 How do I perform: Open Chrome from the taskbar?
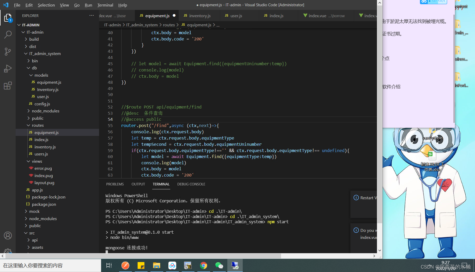click(x=203, y=265)
